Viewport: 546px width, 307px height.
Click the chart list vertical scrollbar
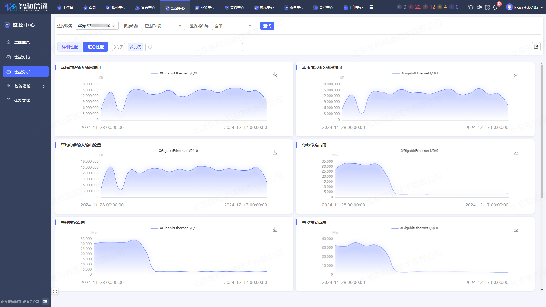click(x=541, y=131)
